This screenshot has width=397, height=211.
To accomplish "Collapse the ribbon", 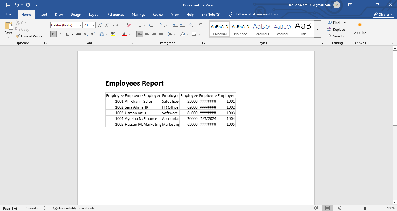I will click(394, 43).
